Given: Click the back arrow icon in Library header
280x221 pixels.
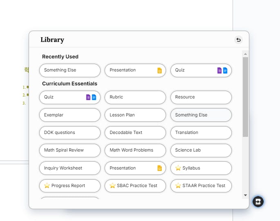Looking at the screenshot, I should tap(238, 40).
